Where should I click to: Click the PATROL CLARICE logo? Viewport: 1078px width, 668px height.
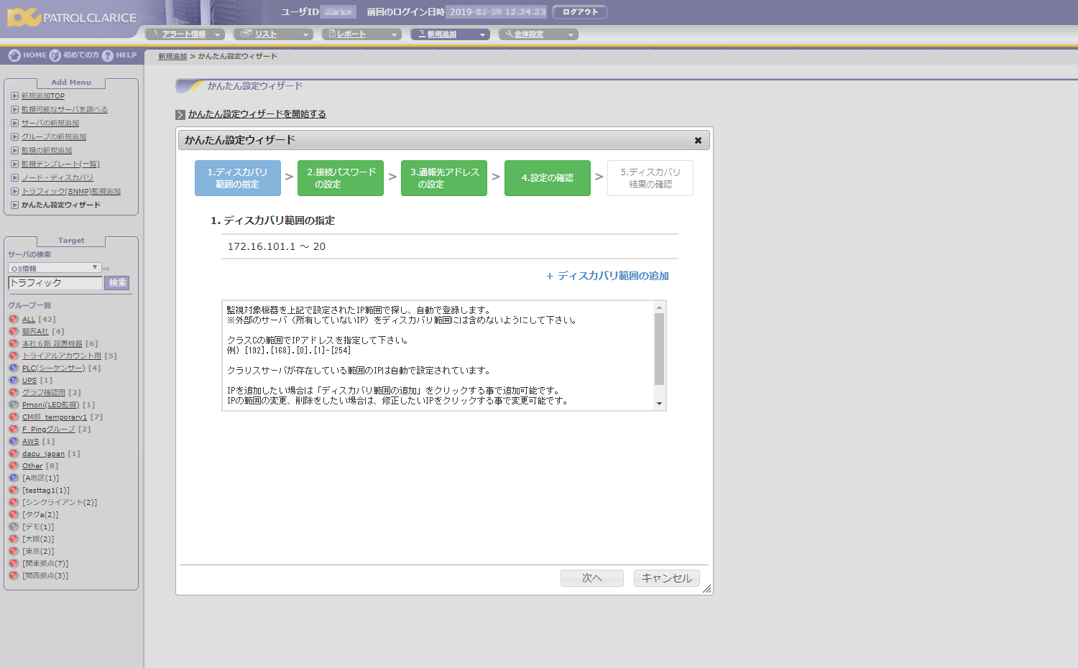71,17
